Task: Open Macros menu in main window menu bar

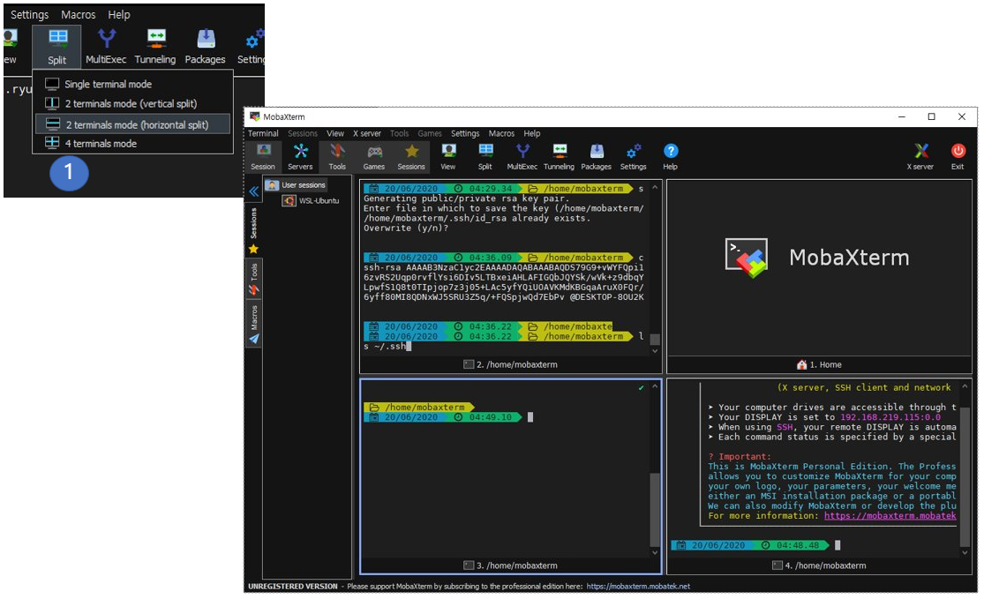Action: [501, 133]
